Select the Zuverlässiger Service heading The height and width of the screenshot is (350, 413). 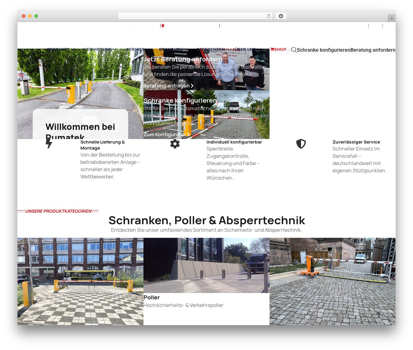pyautogui.click(x=356, y=142)
